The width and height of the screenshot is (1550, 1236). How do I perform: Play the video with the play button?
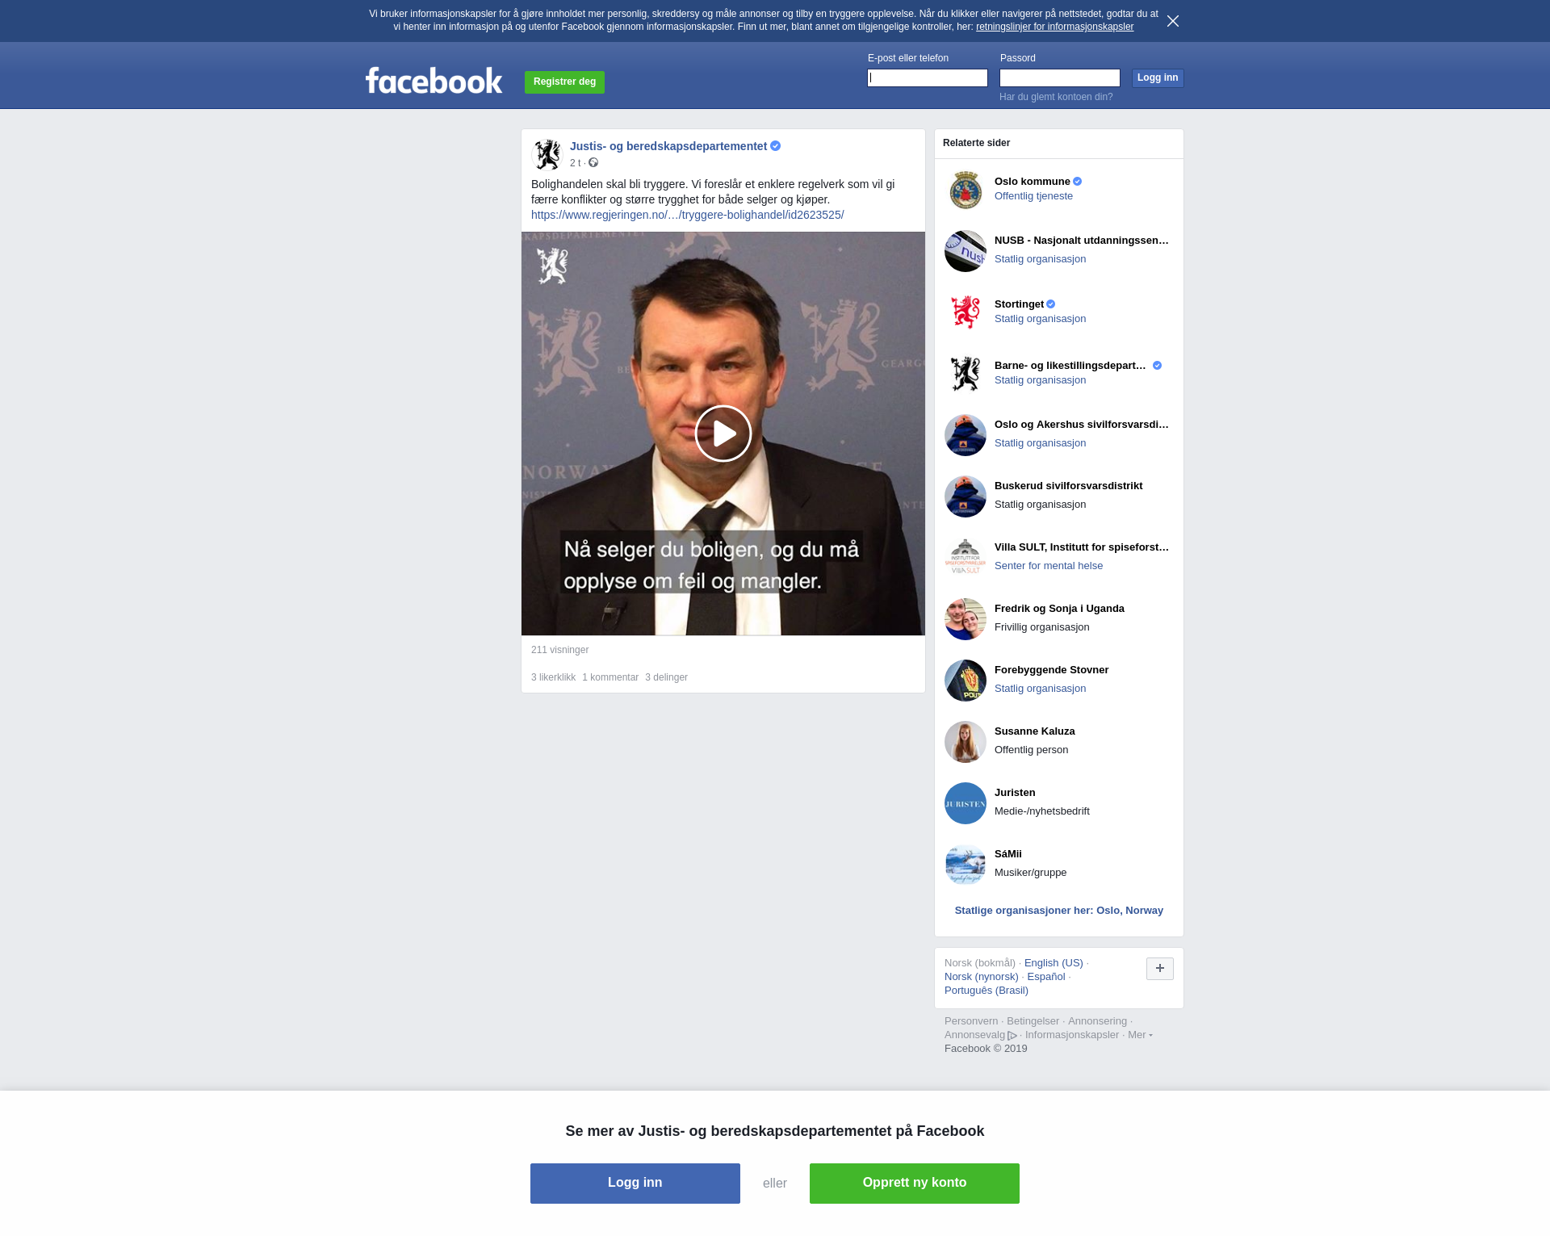(723, 434)
